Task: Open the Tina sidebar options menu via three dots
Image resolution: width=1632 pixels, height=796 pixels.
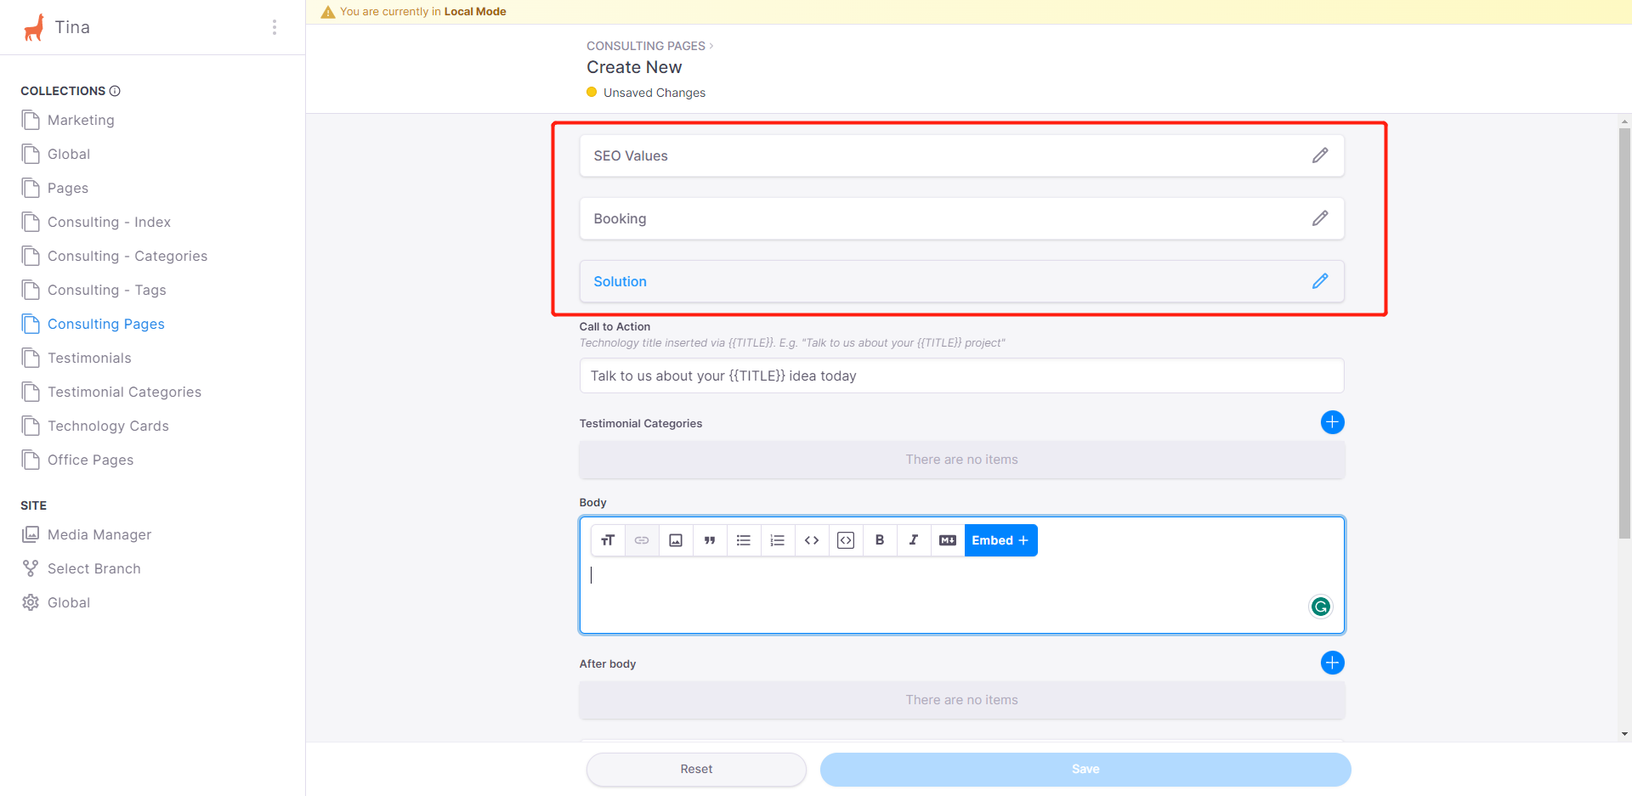Action: (x=275, y=26)
